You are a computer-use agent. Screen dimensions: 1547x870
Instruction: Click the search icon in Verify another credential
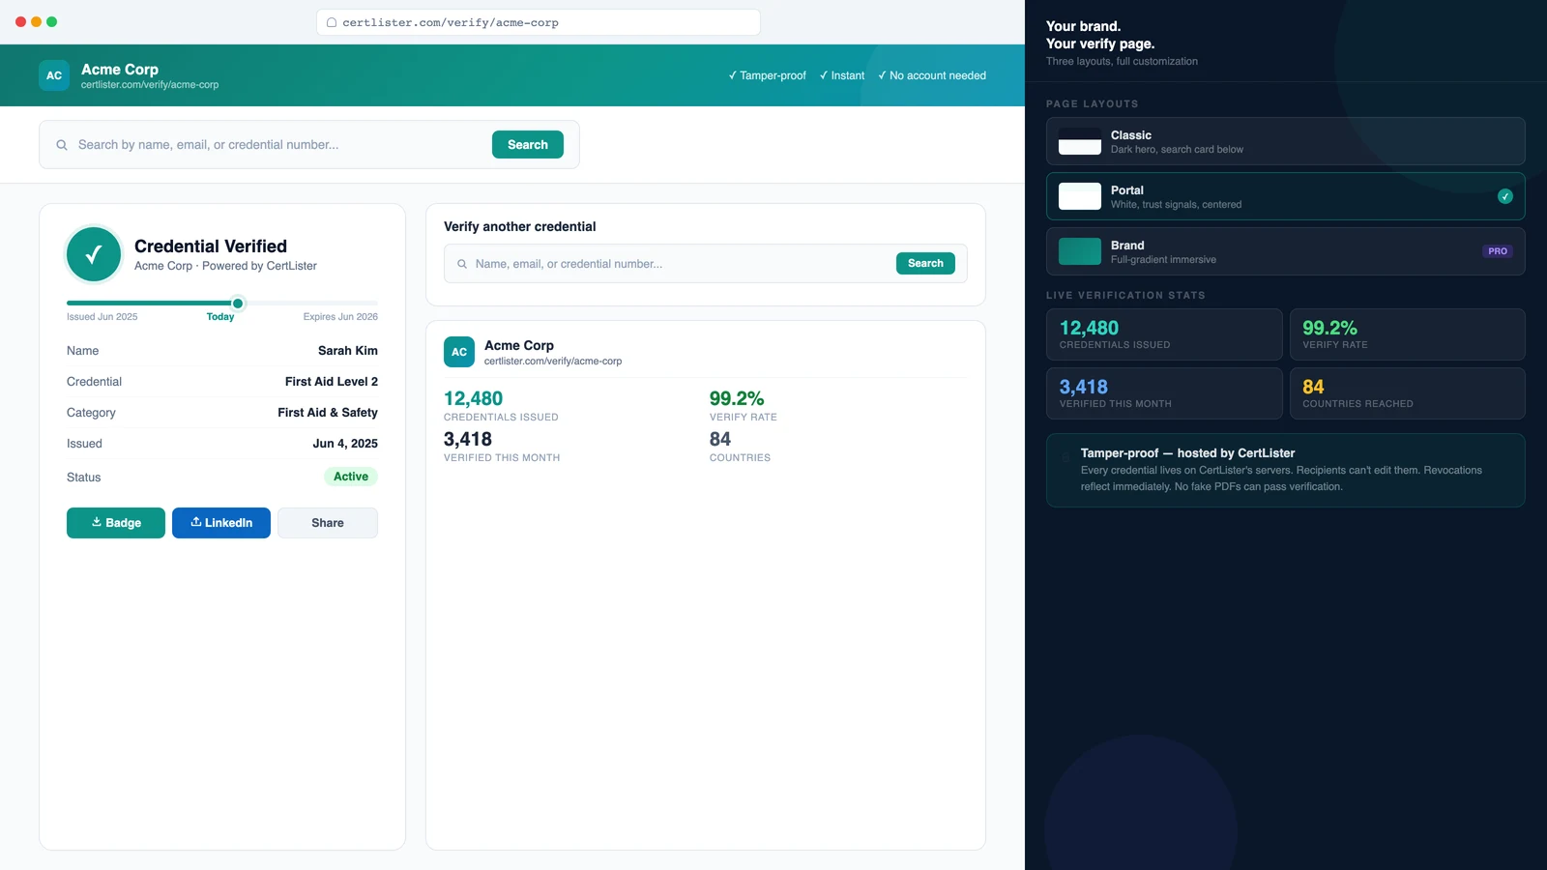coord(462,264)
